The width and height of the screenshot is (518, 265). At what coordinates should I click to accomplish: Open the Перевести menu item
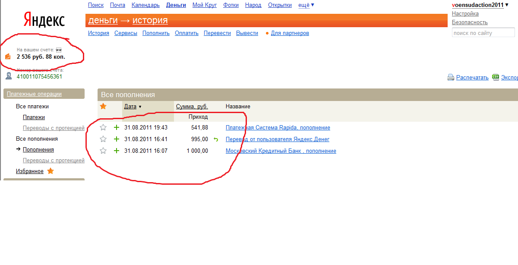point(217,33)
